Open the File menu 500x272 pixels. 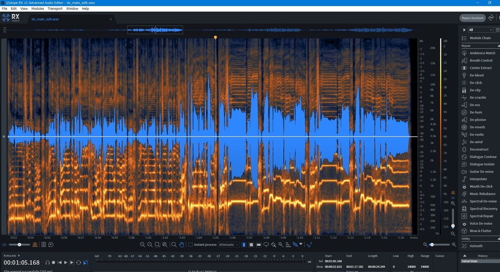tap(5, 9)
